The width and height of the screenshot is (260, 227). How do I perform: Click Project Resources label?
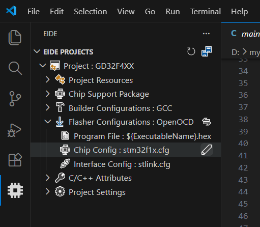[101, 80]
